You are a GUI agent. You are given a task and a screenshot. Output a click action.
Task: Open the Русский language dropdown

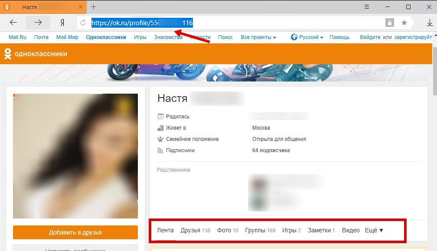(x=307, y=37)
